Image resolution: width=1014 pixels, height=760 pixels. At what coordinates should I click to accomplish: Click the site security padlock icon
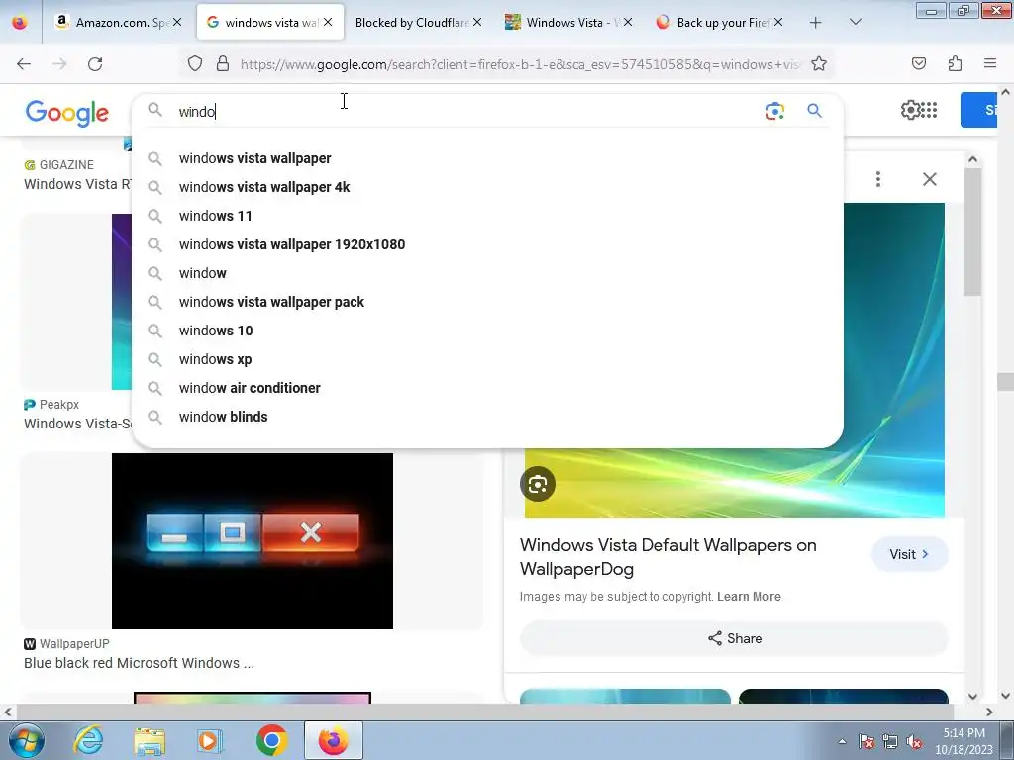pos(223,64)
